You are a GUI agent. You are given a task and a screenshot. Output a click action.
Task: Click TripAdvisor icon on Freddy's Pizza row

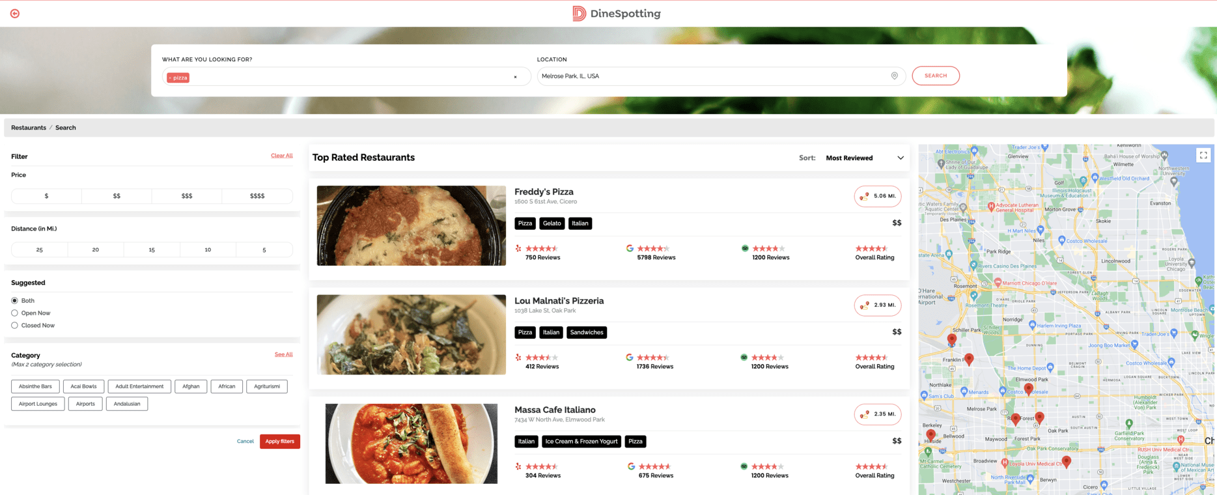tap(745, 248)
